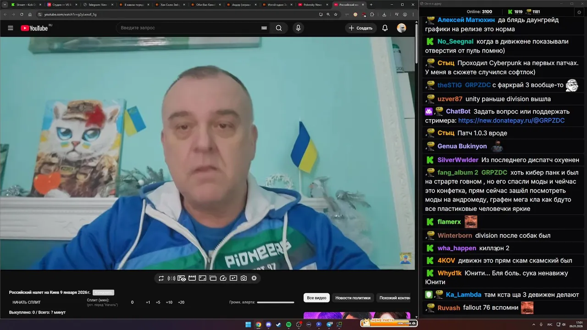Open the browser zoom magnifier icon in address bar
This screenshot has width=587, height=330.
coord(328,14)
